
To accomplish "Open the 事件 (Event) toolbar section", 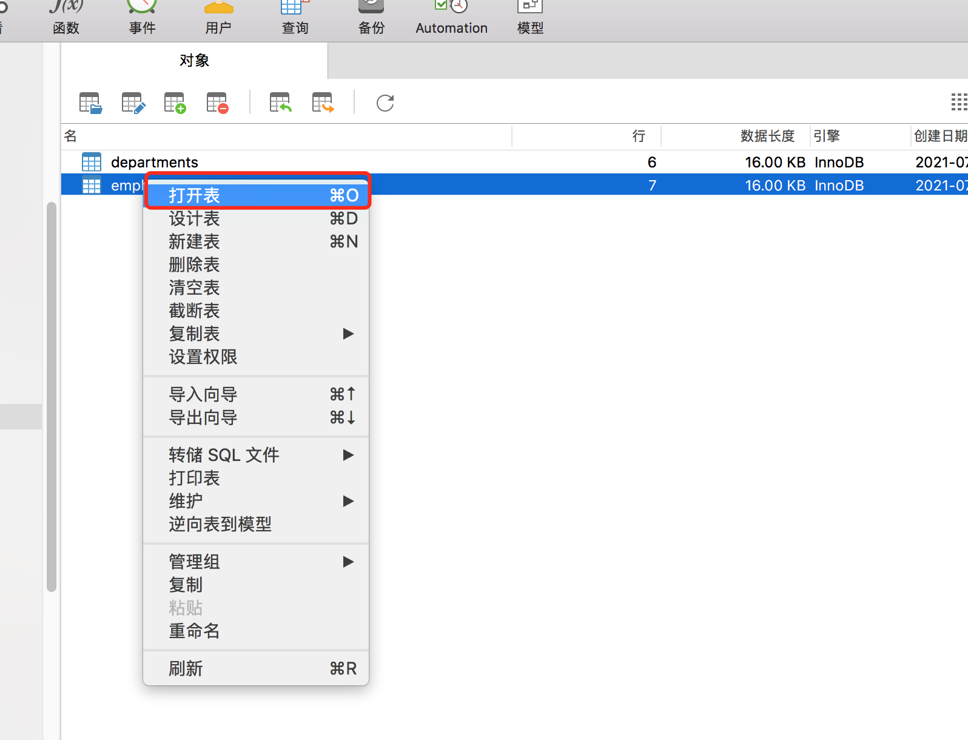I will click(x=143, y=18).
